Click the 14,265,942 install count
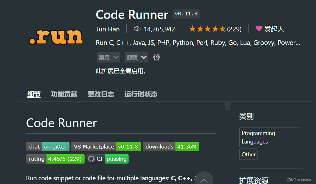Image resolution: width=316 pixels, height=184 pixels. tap(159, 29)
